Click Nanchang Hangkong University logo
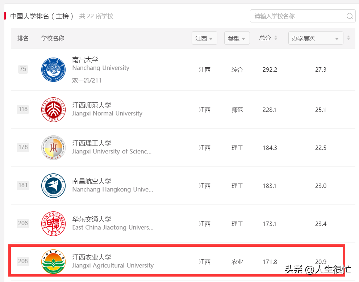This screenshot has height=282, width=359. pos(53,186)
